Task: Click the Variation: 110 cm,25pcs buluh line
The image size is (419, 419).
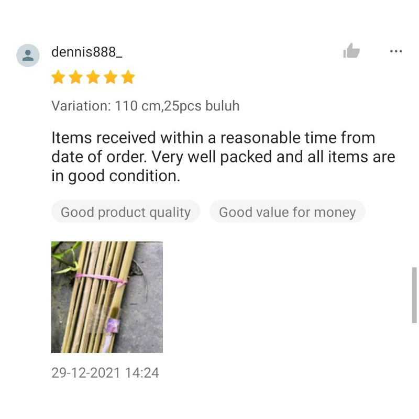Action: (146, 106)
